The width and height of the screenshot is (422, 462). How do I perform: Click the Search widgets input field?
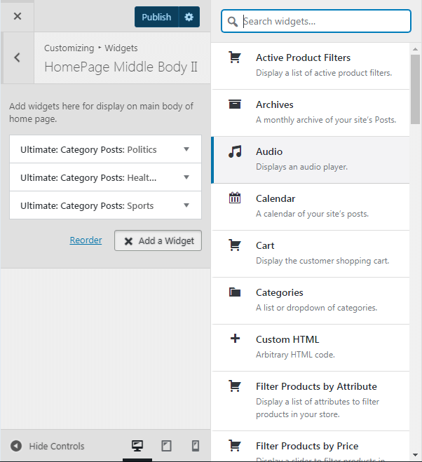(x=316, y=21)
